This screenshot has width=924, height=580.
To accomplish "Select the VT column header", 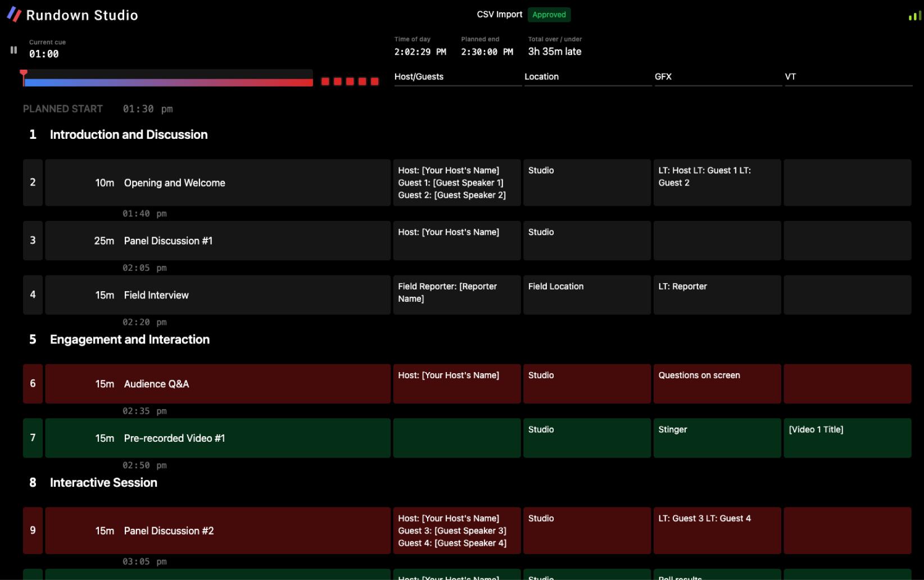I will tap(848, 77).
